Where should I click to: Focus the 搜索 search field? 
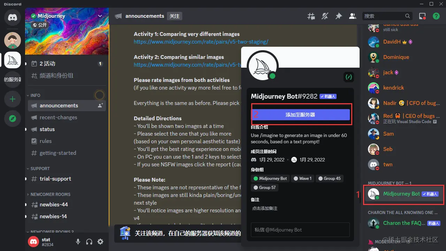coord(387,16)
